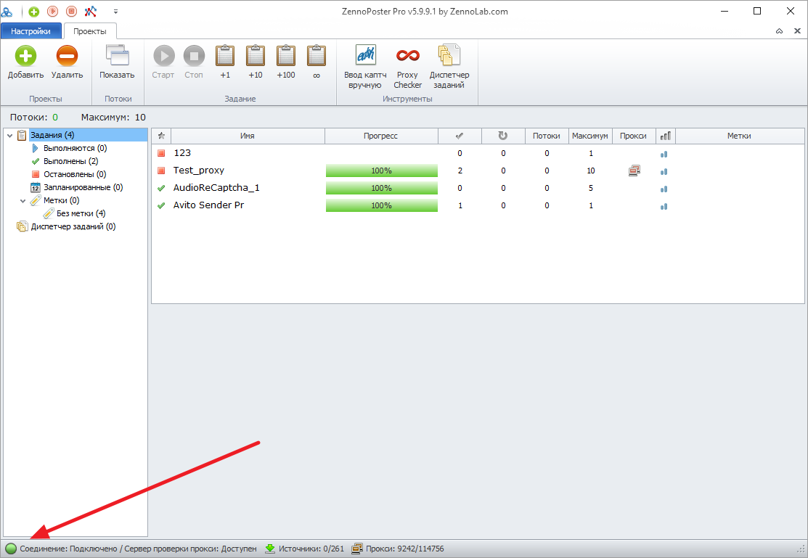The height and width of the screenshot is (558, 808).
Task: Click the Источники: 0/261 status entry
Action: coord(305,549)
